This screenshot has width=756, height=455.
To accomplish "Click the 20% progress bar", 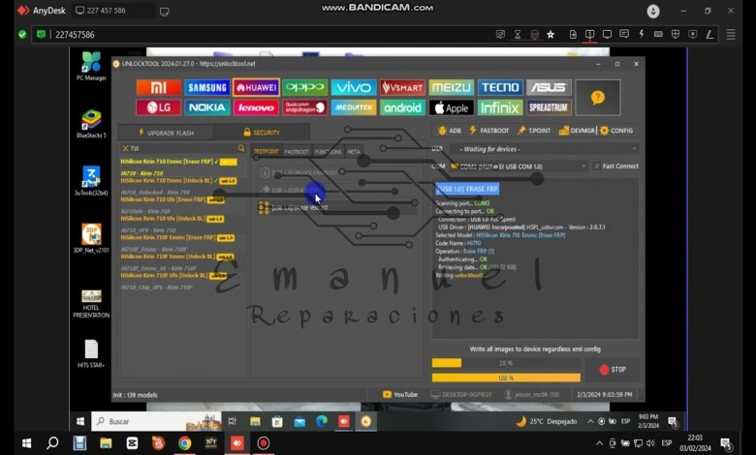I will coord(505,363).
